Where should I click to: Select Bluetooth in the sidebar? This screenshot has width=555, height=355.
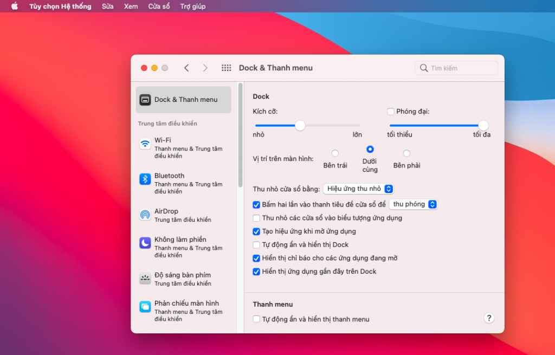click(x=183, y=183)
